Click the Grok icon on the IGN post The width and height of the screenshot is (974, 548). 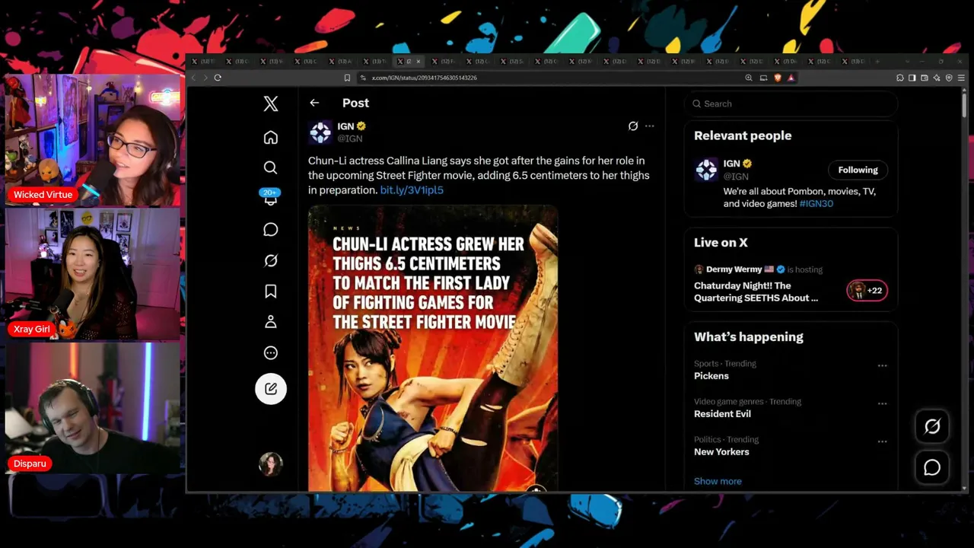tap(633, 126)
